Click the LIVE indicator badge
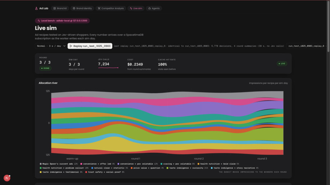 pyautogui.click(x=282, y=64)
